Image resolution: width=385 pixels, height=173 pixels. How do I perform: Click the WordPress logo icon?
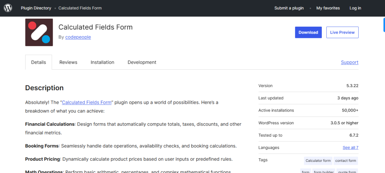(8, 8)
